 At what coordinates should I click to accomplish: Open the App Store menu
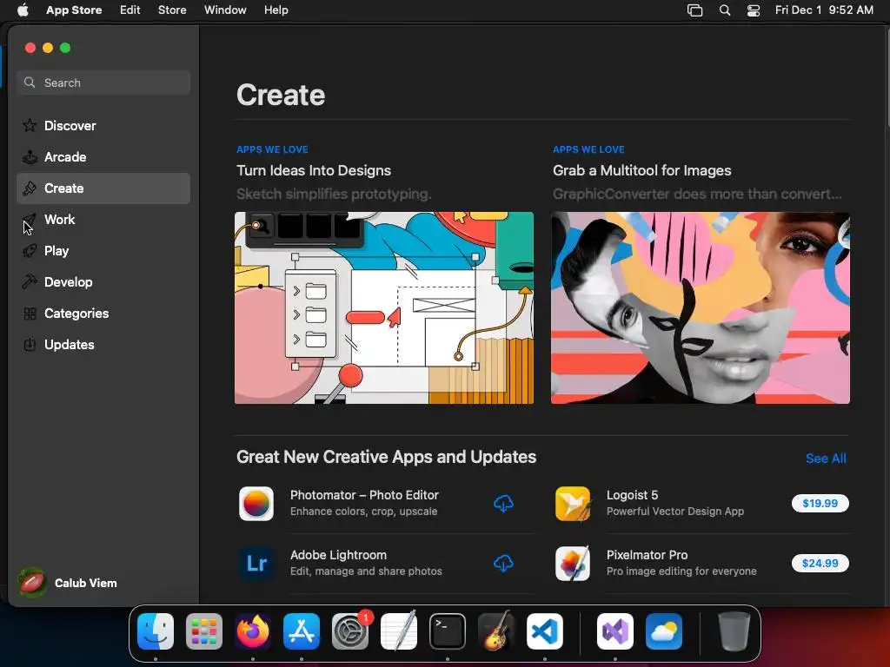(74, 10)
